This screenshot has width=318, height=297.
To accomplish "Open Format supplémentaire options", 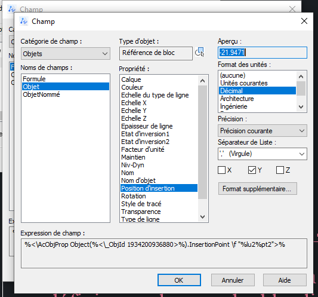I will (x=258, y=189).
